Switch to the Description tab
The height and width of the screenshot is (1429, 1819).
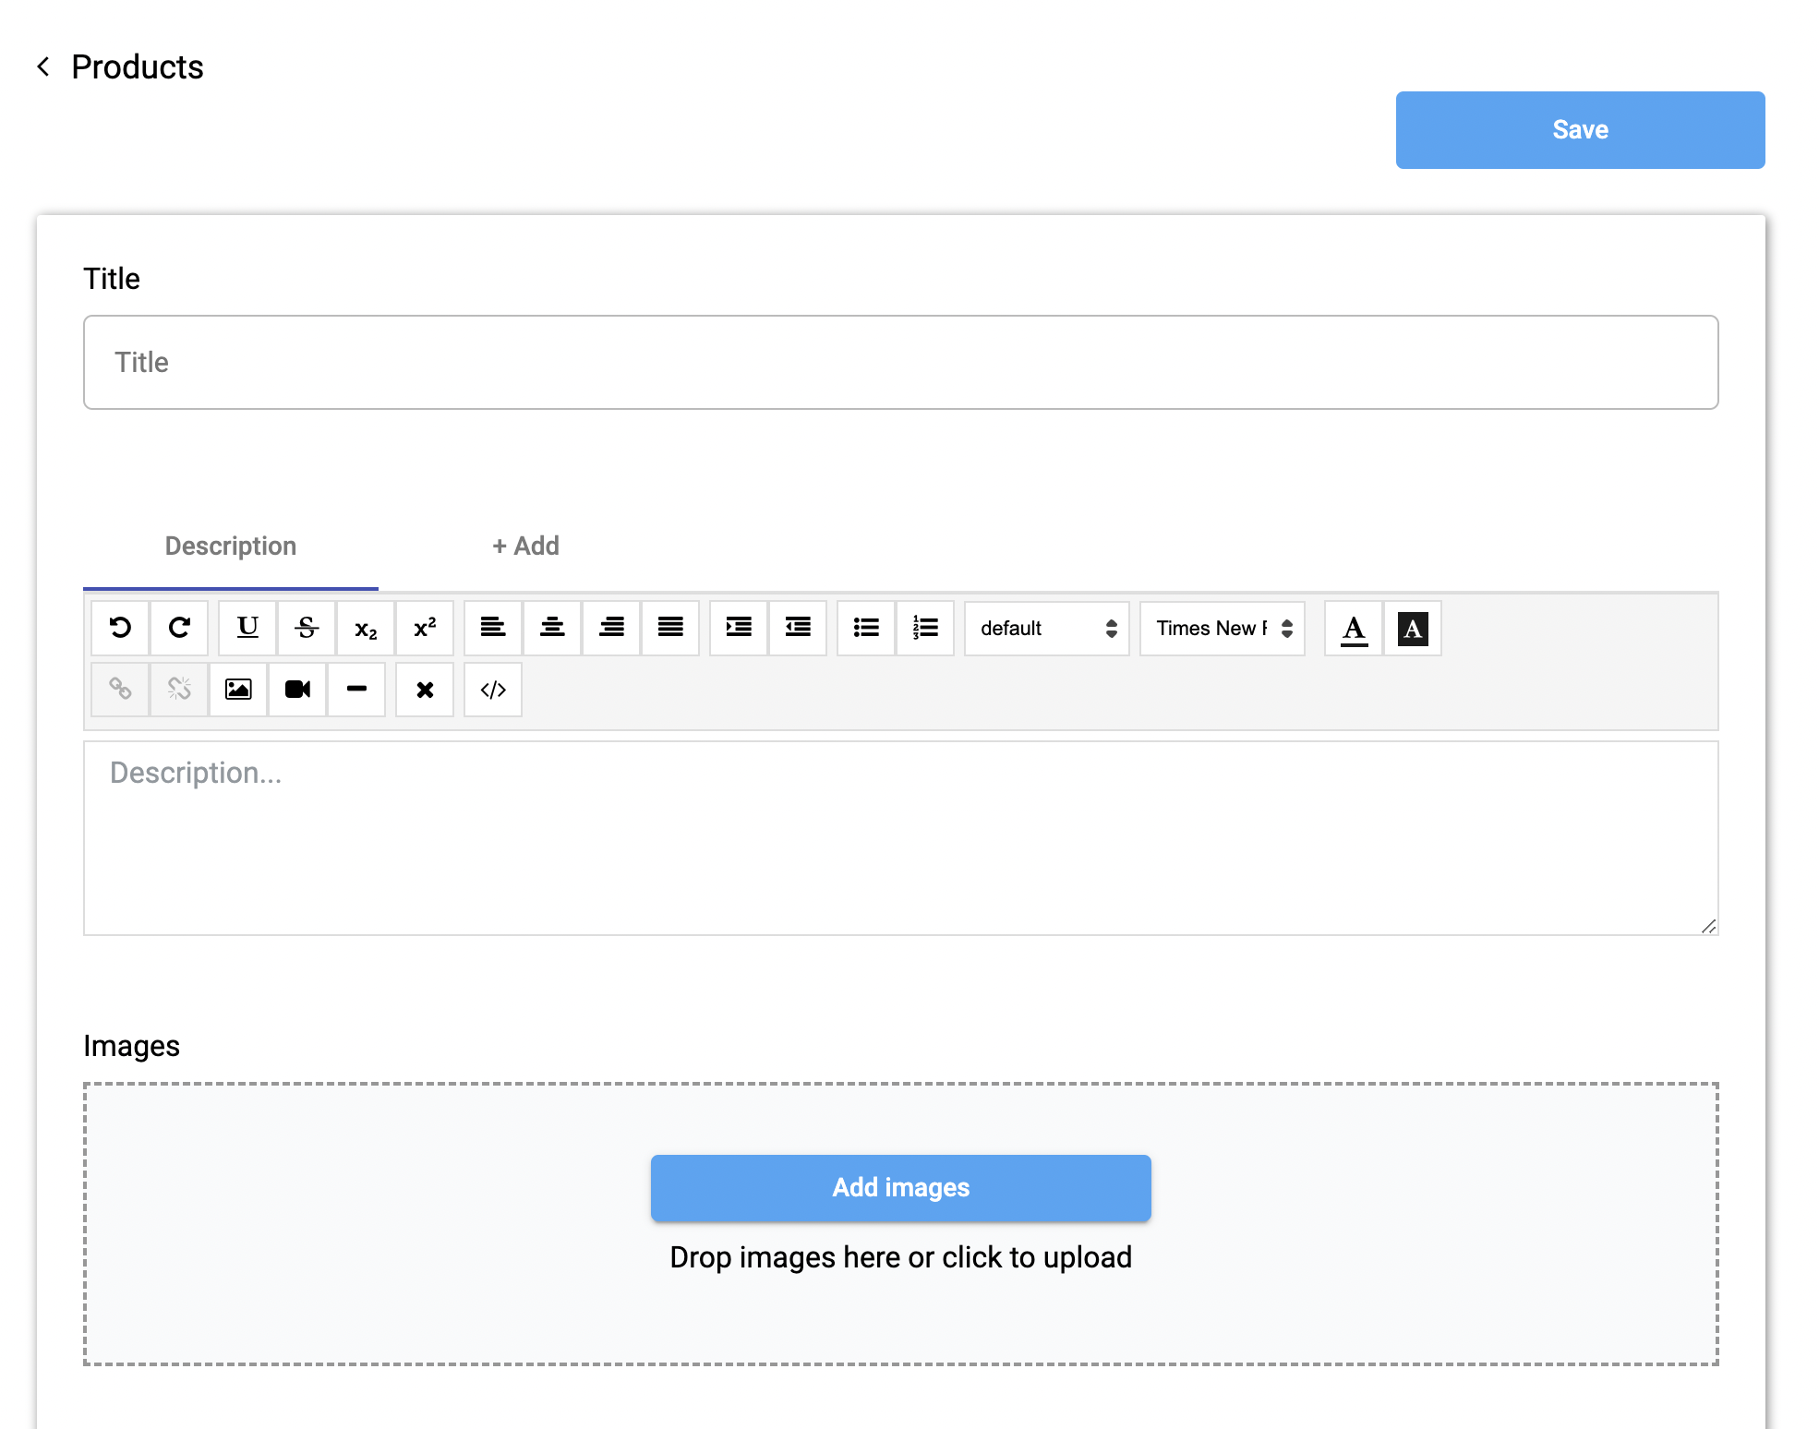tap(231, 546)
